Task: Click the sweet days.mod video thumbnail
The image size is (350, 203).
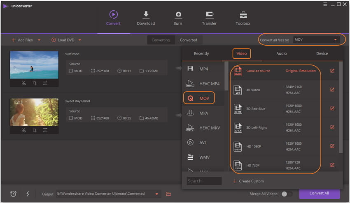Action: pyautogui.click(x=34, y=112)
